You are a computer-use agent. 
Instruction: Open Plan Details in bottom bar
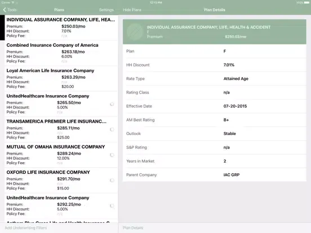[x=133, y=227]
